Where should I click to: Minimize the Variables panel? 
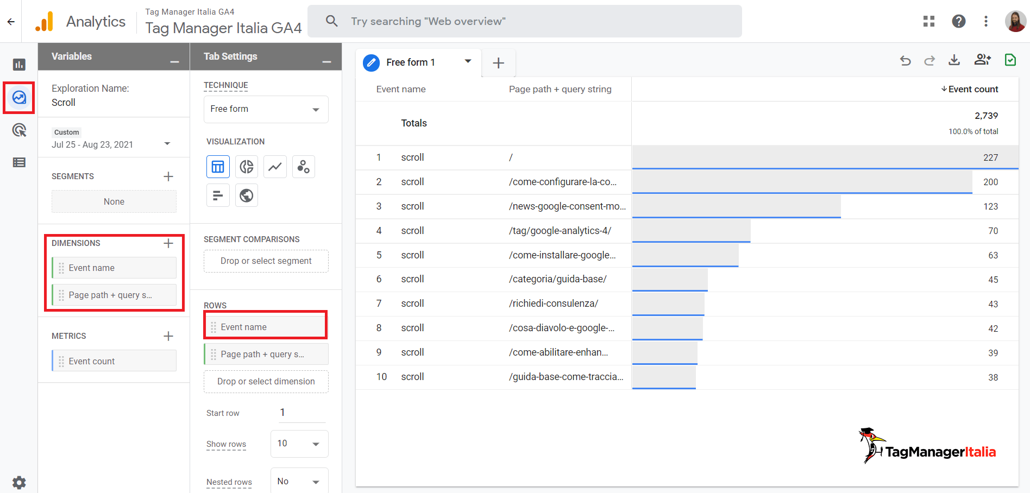pos(174,62)
